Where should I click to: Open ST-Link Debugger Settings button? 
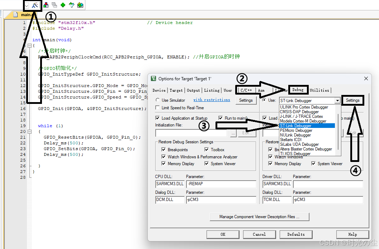coord(353,100)
